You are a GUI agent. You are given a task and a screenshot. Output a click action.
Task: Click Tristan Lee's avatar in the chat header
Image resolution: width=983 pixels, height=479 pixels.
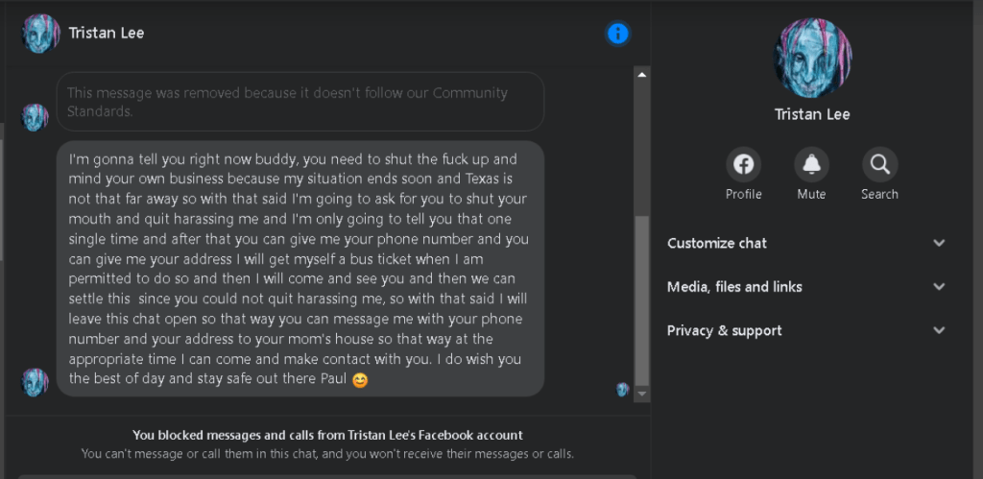[x=41, y=34]
